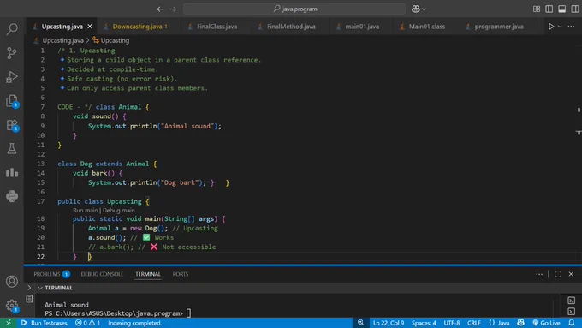Click the Ln 22, Col 9 cursor position
The width and height of the screenshot is (582, 328).
coord(389,323)
